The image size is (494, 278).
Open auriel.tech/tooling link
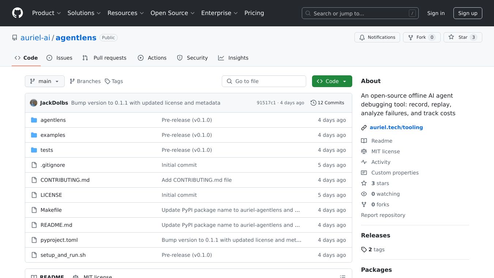[396, 127]
